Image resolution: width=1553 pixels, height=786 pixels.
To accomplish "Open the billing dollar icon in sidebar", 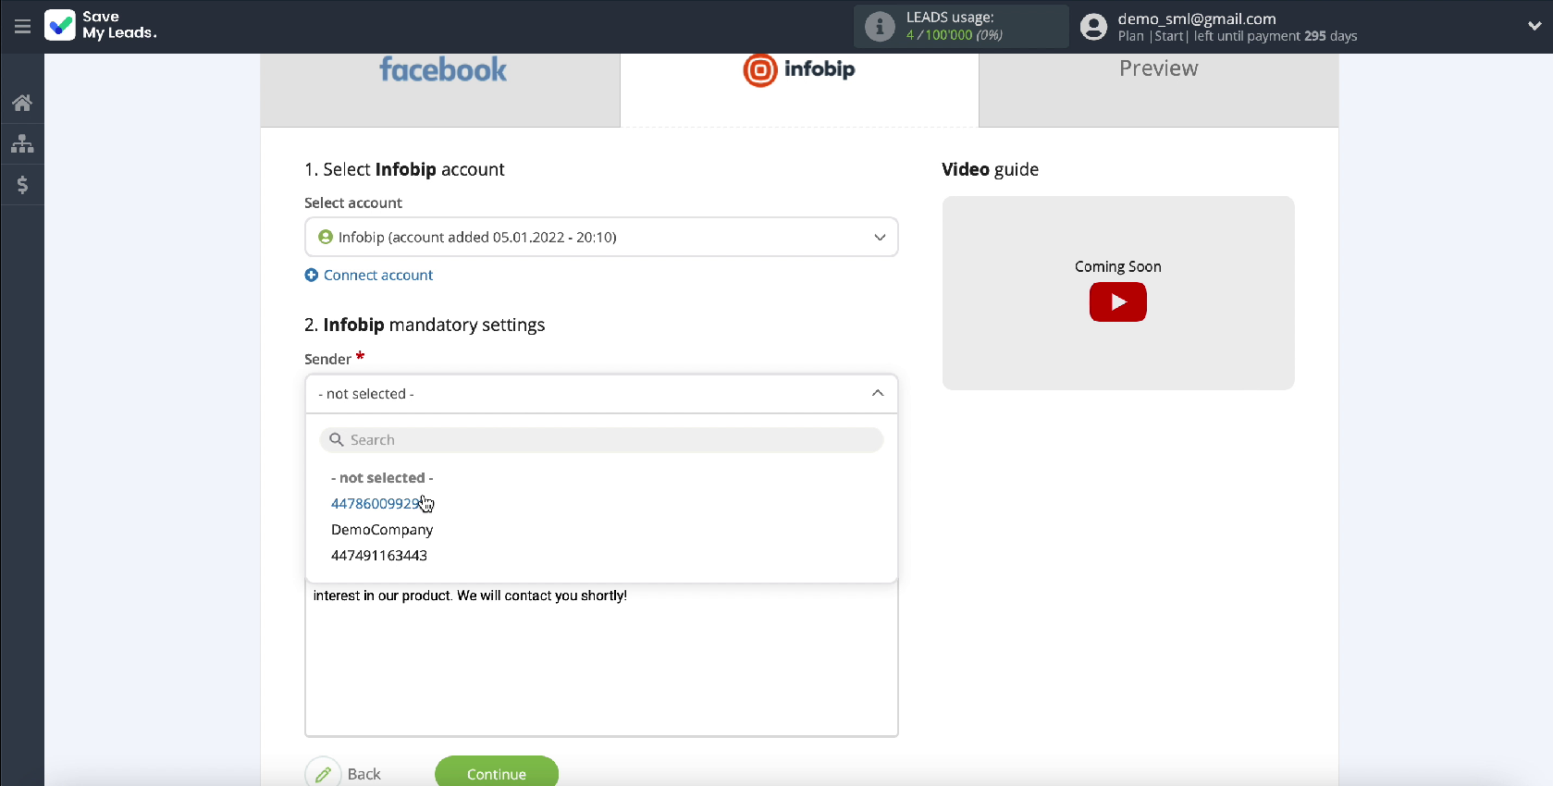I will click(x=22, y=185).
